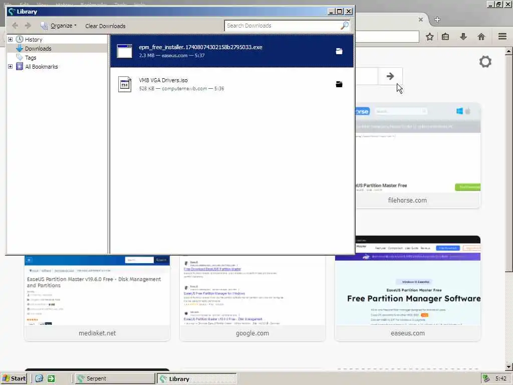
Task: Open the Windows Start menu
Action: click(x=14, y=378)
